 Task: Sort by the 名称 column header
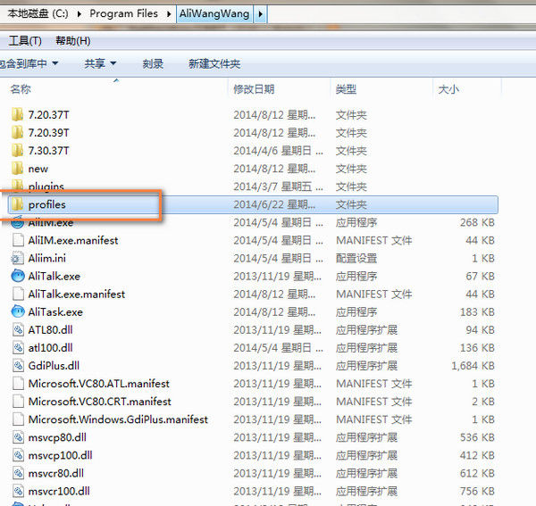[x=20, y=89]
